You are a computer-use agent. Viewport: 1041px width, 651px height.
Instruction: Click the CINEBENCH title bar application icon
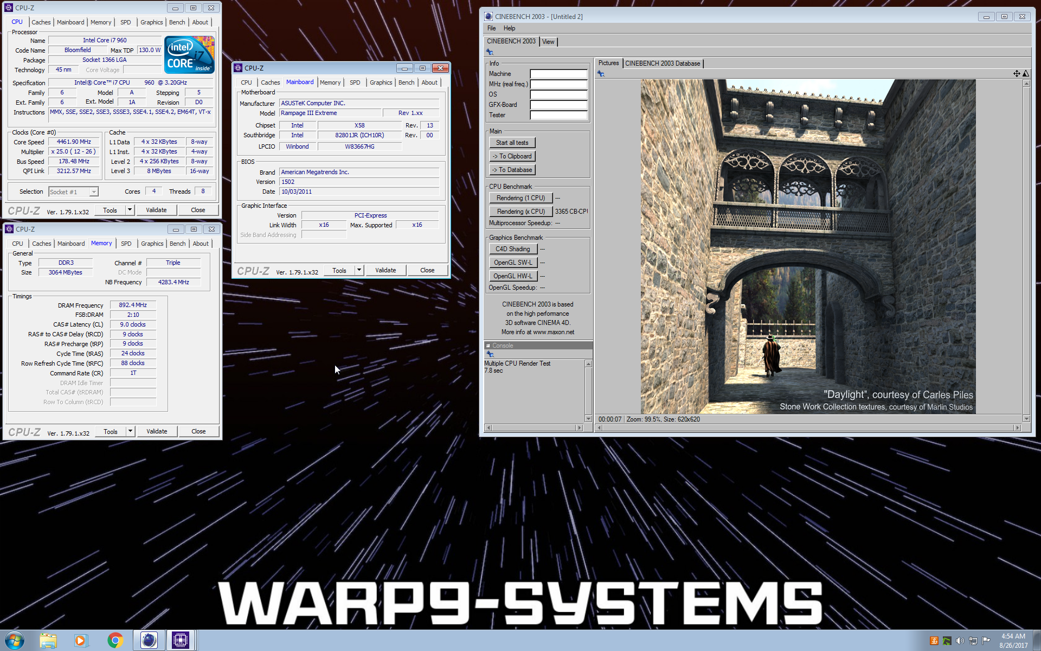tap(489, 16)
